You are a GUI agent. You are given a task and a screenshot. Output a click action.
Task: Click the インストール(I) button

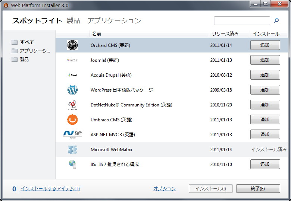coord(211,189)
